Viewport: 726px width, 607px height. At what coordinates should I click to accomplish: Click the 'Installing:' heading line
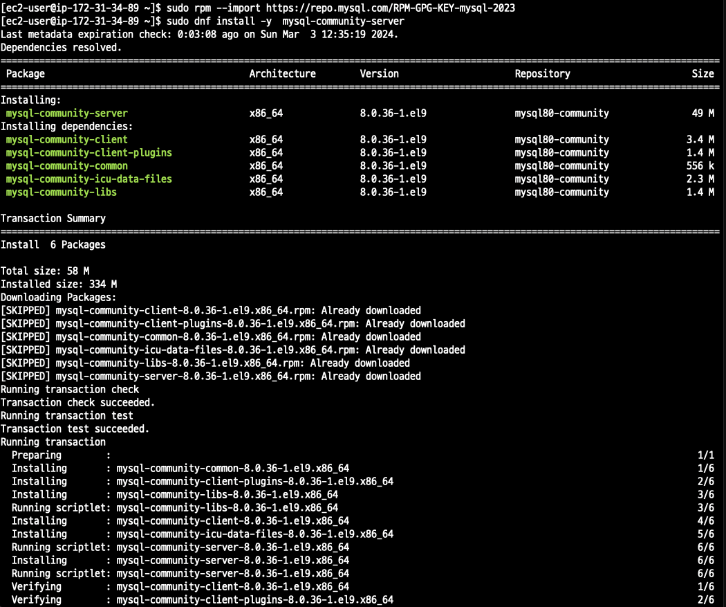(30, 100)
